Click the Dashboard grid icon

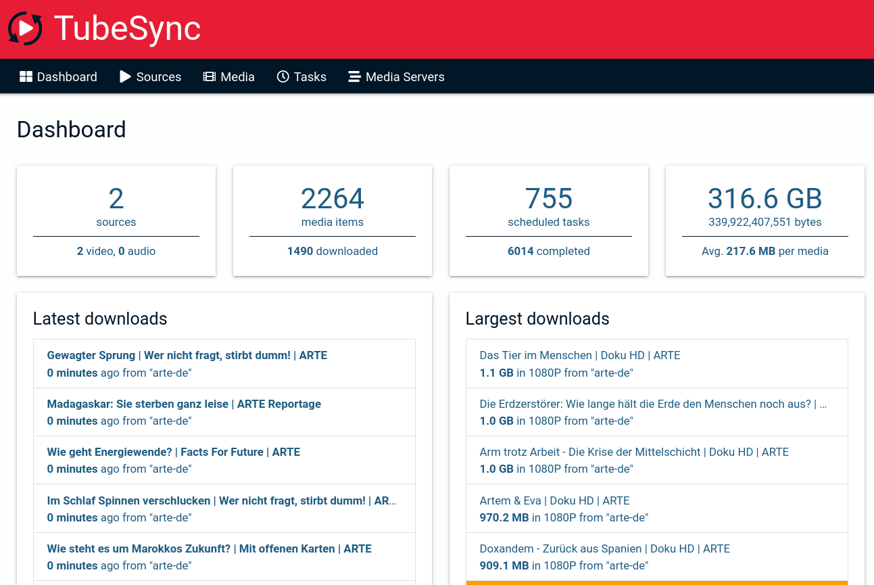click(x=26, y=76)
